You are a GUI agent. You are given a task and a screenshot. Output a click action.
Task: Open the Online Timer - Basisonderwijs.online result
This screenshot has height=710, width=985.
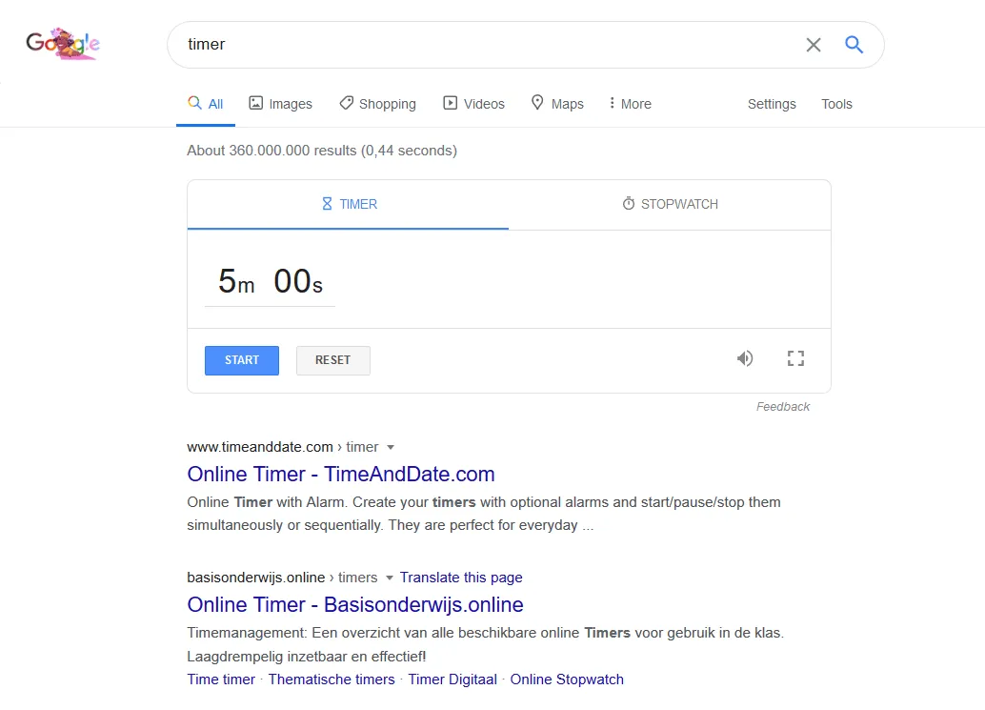355,604
